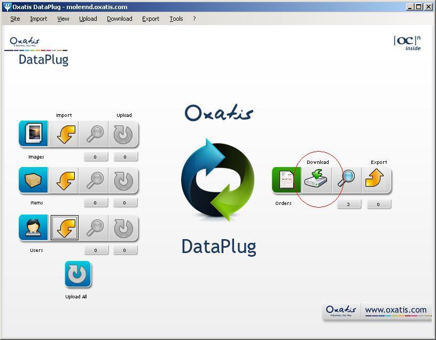Click the Users import count button

click(96, 250)
